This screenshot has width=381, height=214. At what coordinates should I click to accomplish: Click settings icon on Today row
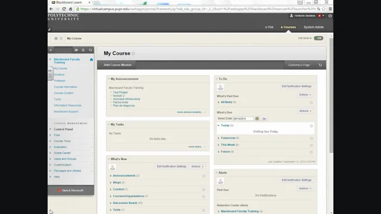[x=311, y=125]
